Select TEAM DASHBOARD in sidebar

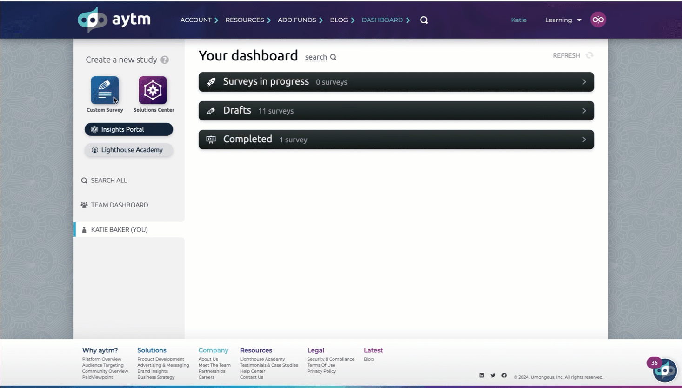120,205
